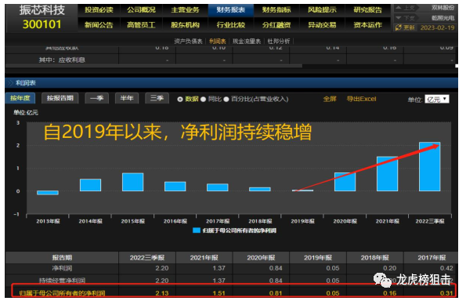Select the 同比 radio button
466x301 pixels.
pyautogui.click(x=204, y=100)
